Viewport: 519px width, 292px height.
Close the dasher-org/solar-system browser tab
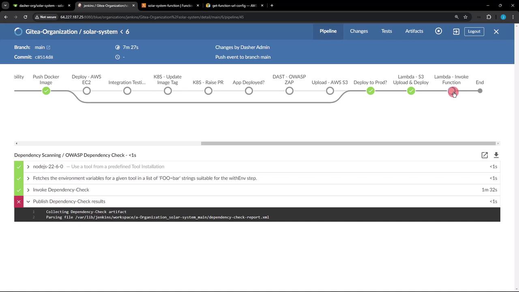coord(69,6)
